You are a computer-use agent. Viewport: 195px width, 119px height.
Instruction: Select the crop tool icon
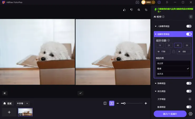tap(146, 10)
